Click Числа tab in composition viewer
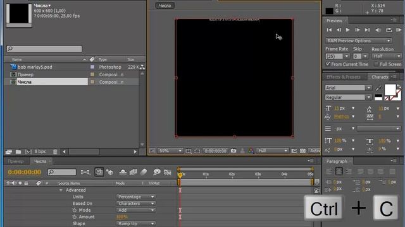This screenshot has width=405, height=227. 165,6
